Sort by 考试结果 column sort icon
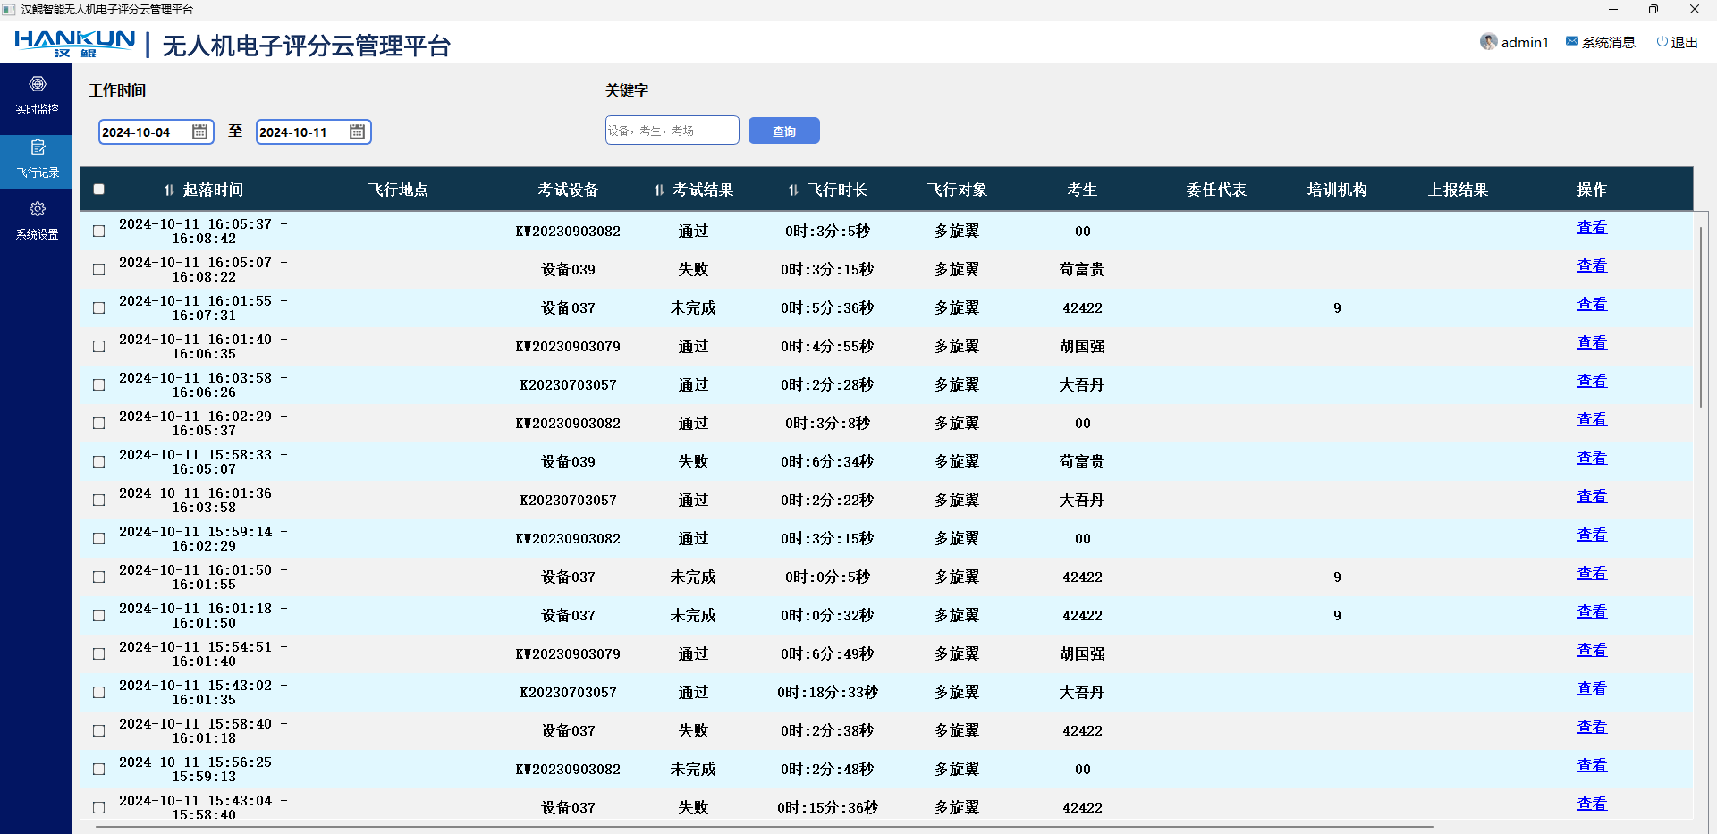Image resolution: width=1717 pixels, height=834 pixels. (x=659, y=190)
